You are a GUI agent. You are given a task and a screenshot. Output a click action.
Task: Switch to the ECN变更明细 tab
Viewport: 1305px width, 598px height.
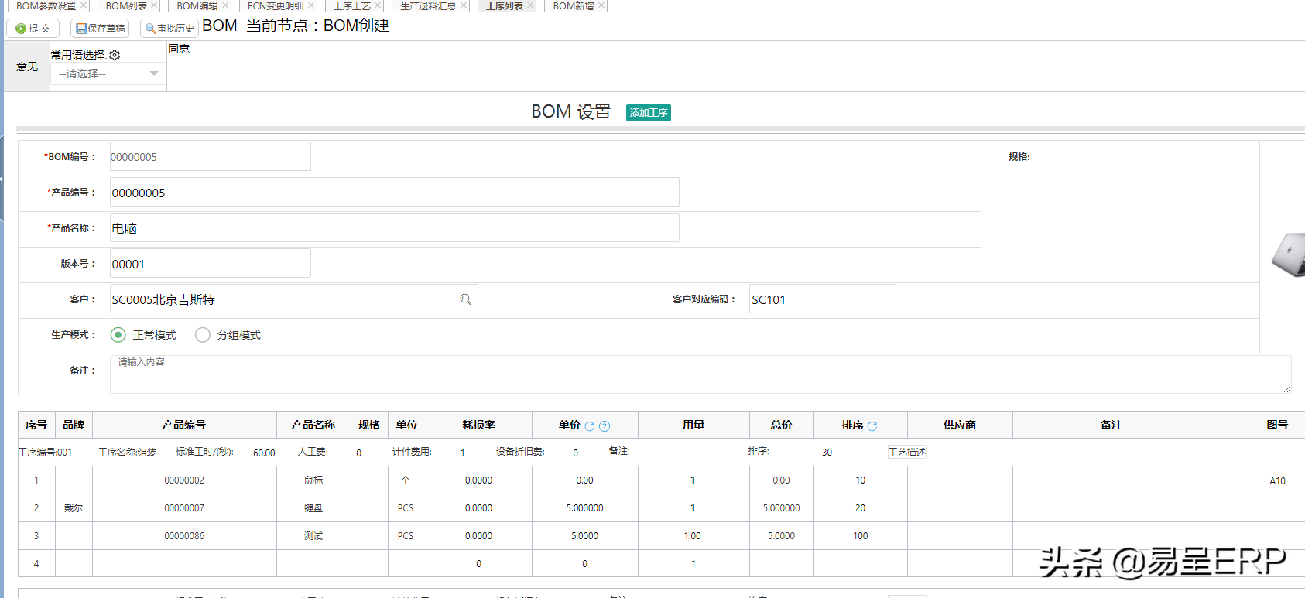click(x=276, y=5)
